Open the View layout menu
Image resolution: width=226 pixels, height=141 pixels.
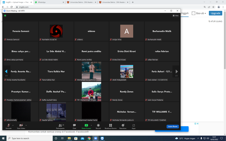coord(176,16)
